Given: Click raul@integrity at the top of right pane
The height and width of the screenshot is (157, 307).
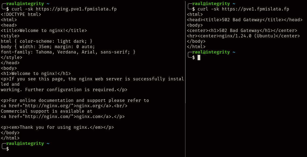Looking at the screenshot, I should [x=211, y=4].
